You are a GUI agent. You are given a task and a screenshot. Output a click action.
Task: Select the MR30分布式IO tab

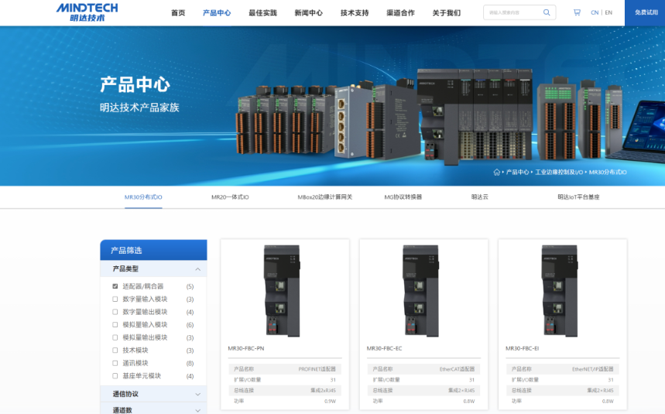(x=143, y=197)
